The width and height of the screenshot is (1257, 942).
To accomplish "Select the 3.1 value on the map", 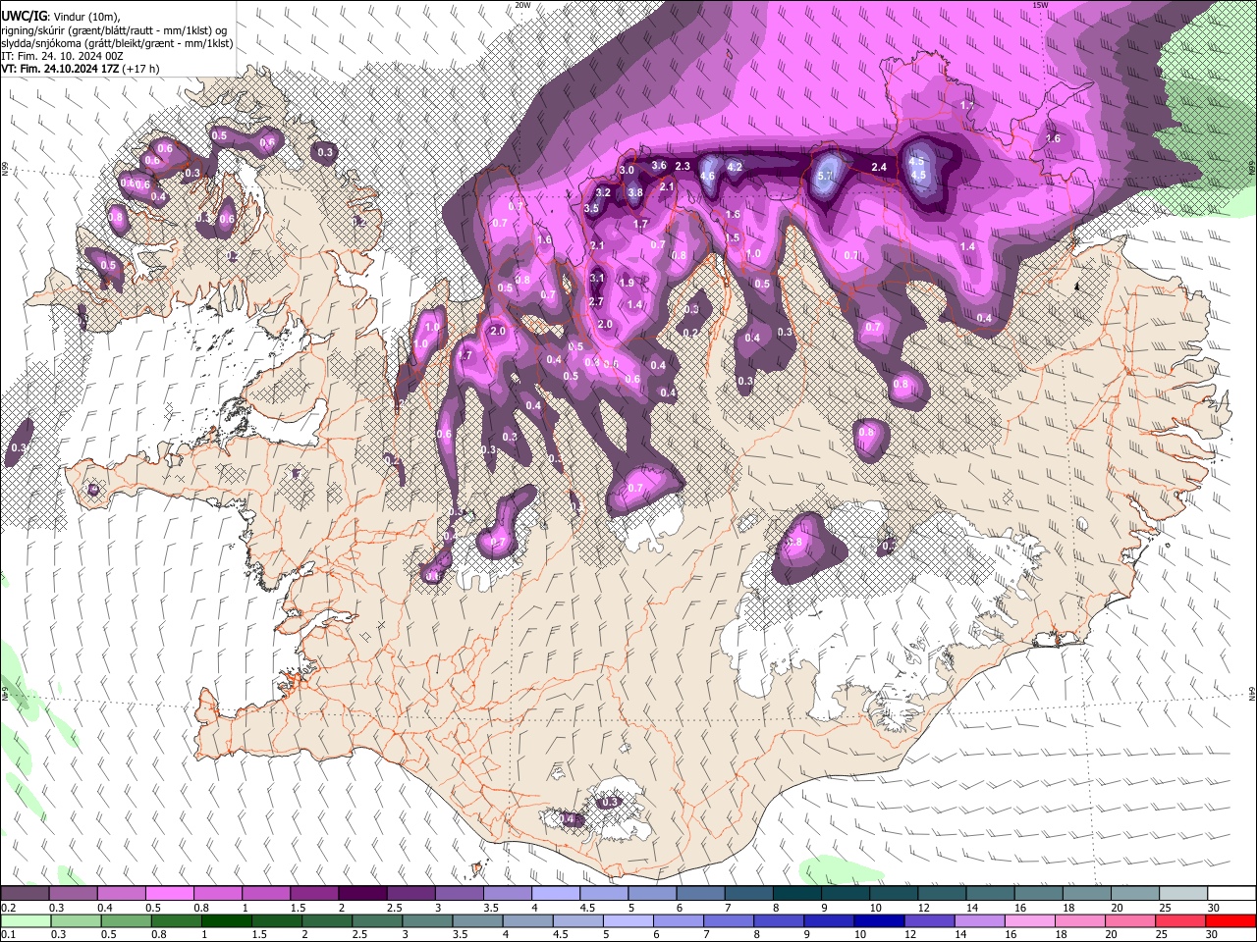I will [597, 279].
